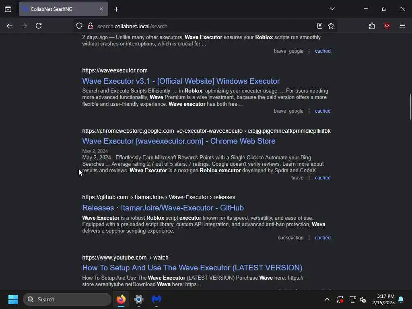Image resolution: width=412 pixels, height=309 pixels.
Task: Open Wave Executor Chrome Web Store link
Action: click(179, 141)
